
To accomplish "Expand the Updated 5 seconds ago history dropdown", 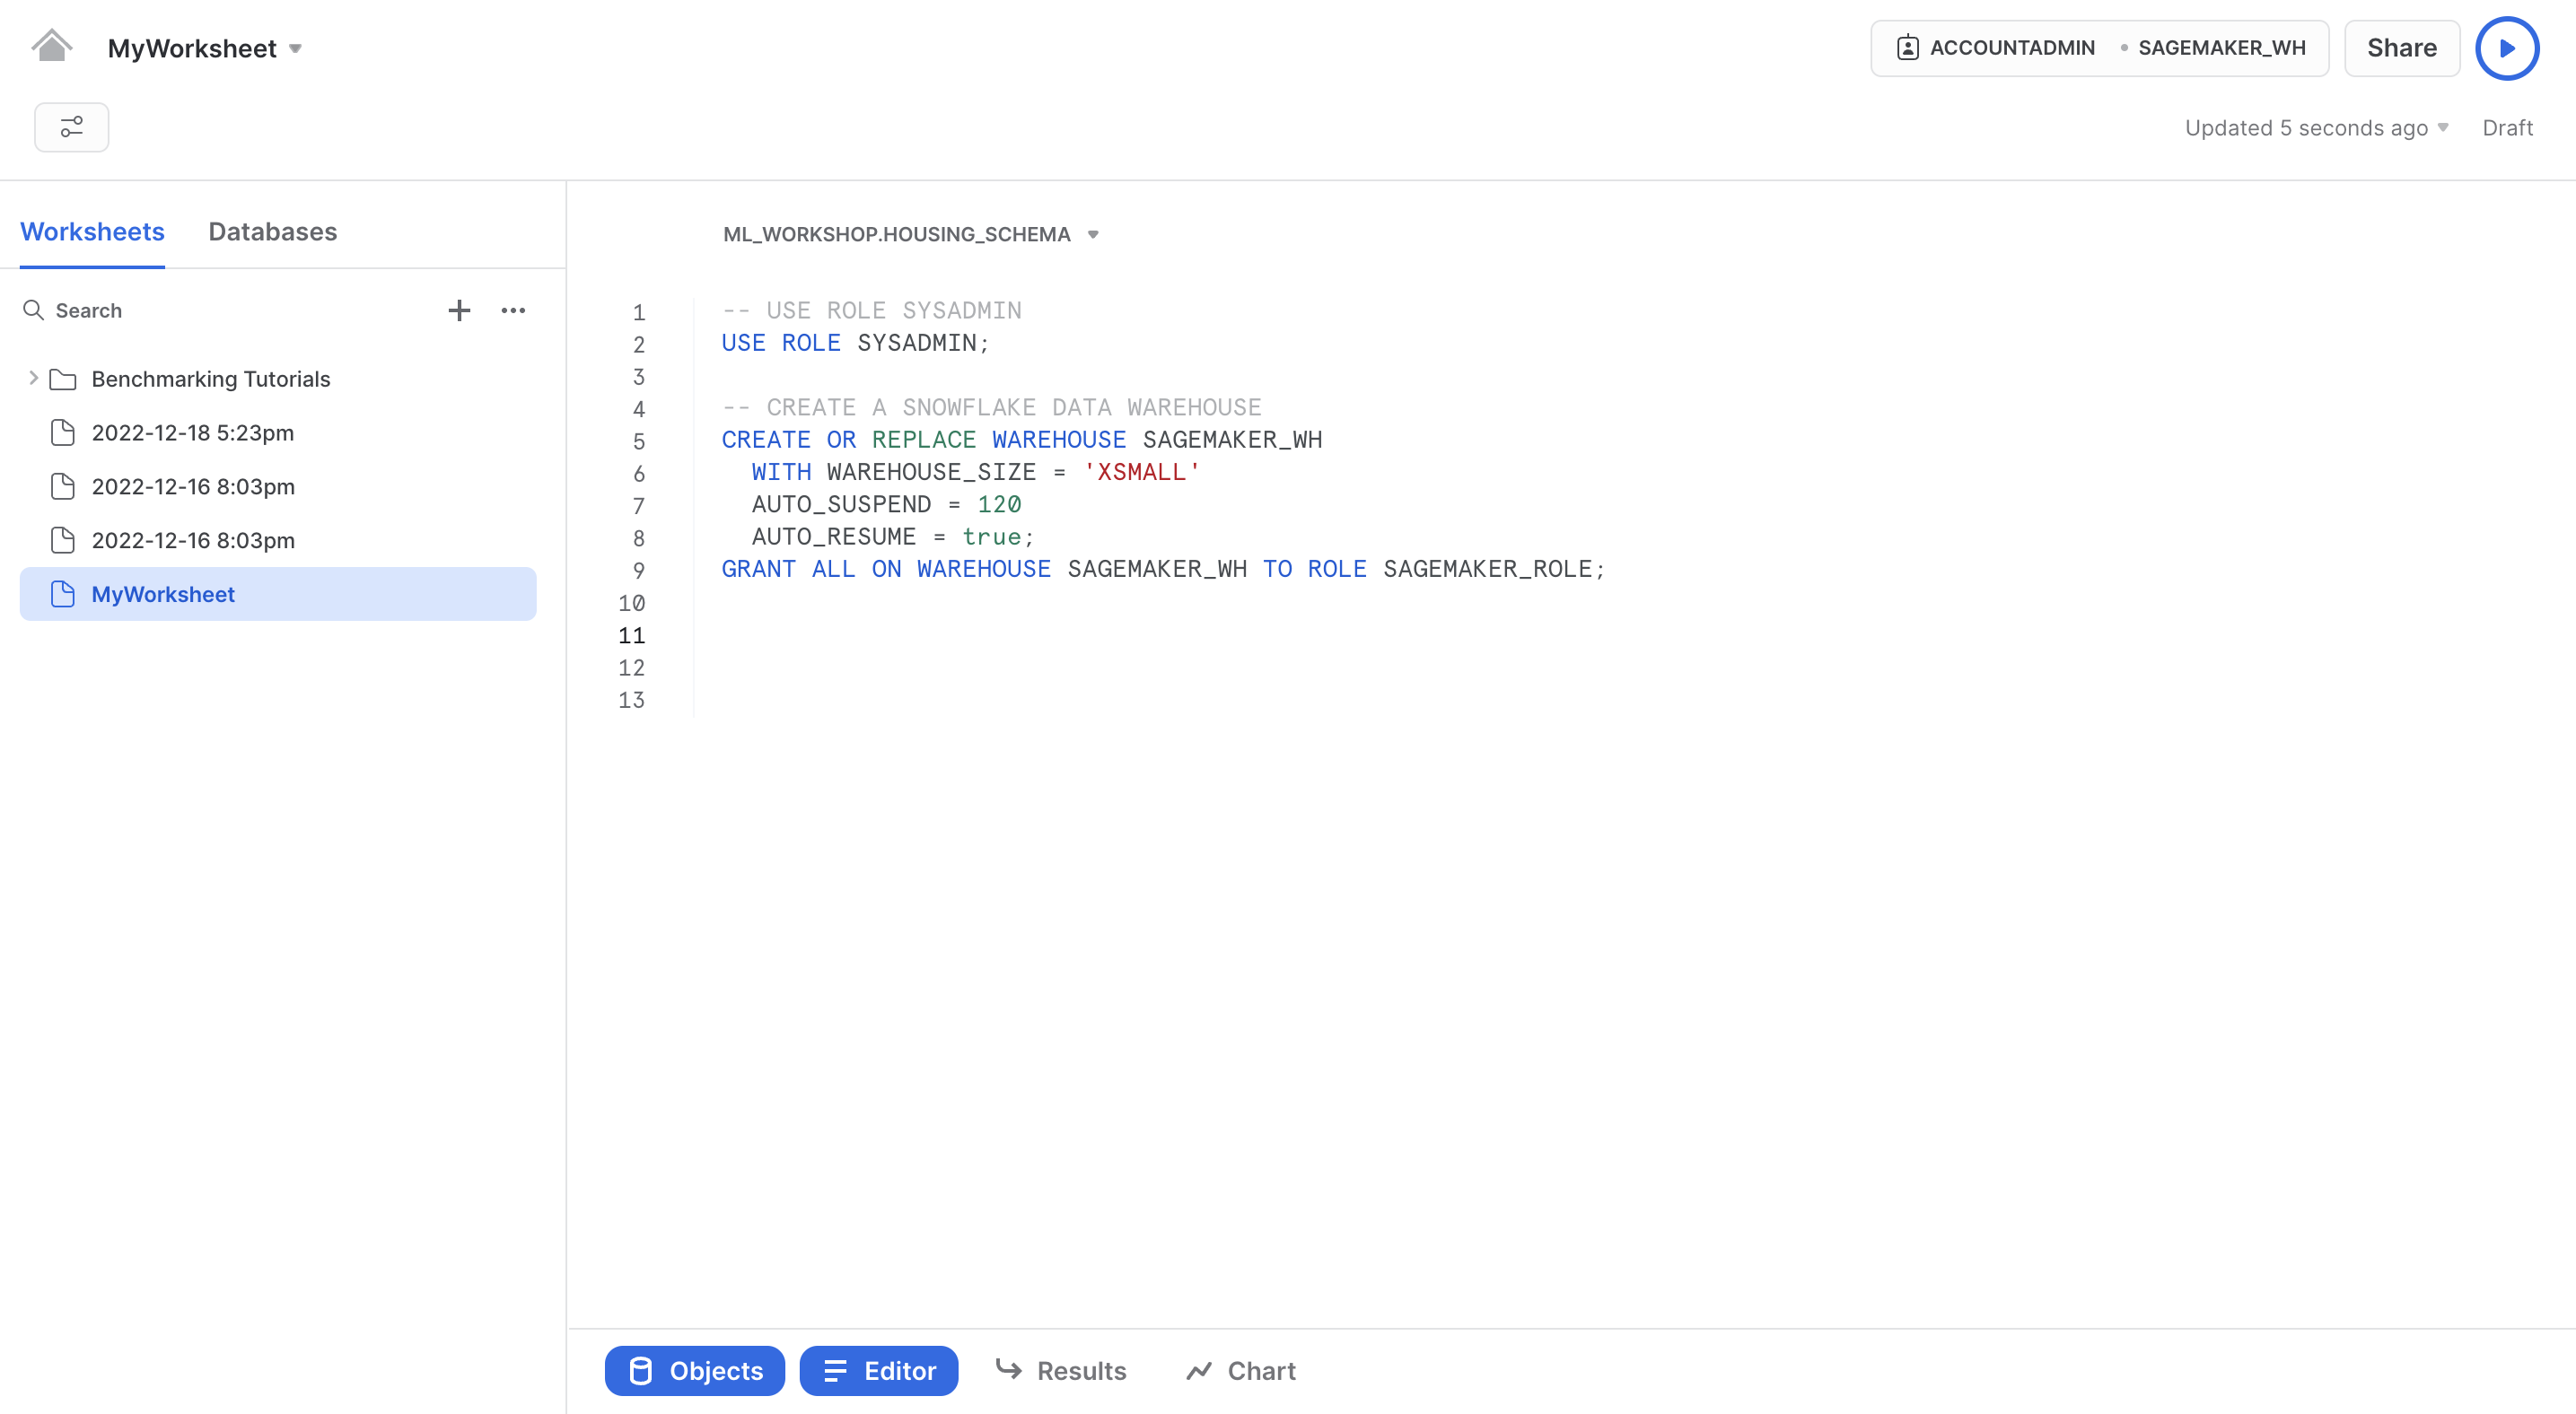I will (x=2443, y=128).
